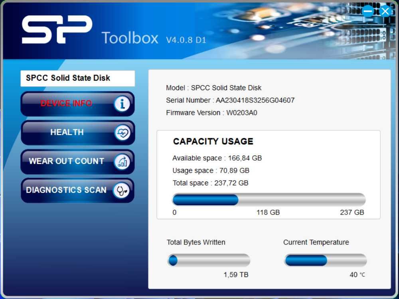Click the Toolbox title text
399x299 pixels.
[130, 38]
